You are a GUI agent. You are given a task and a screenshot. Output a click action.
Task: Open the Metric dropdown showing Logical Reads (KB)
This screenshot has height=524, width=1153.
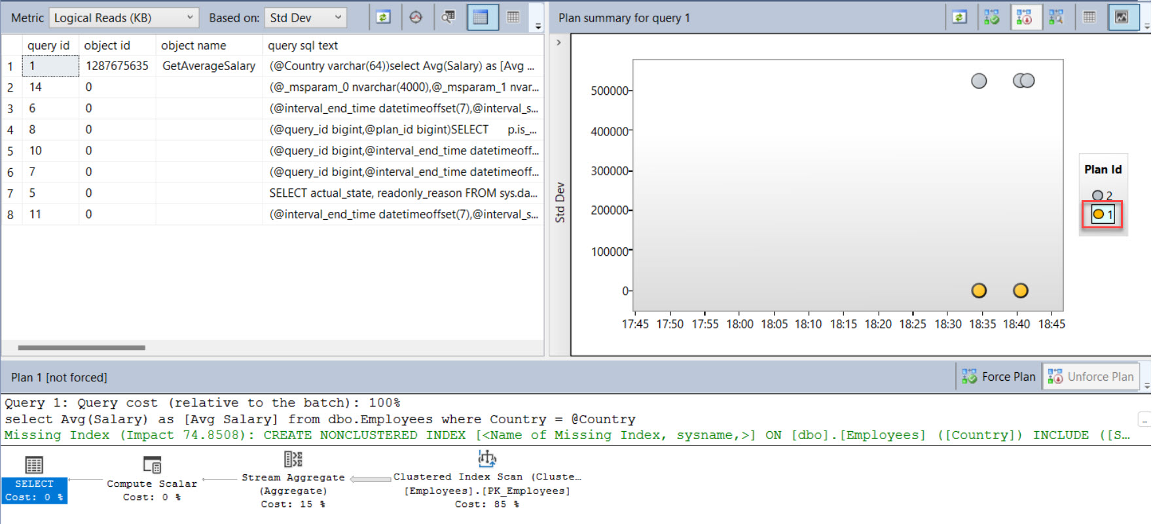124,18
